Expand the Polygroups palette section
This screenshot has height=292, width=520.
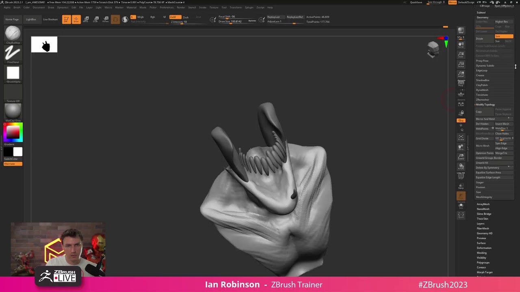[x=483, y=262]
